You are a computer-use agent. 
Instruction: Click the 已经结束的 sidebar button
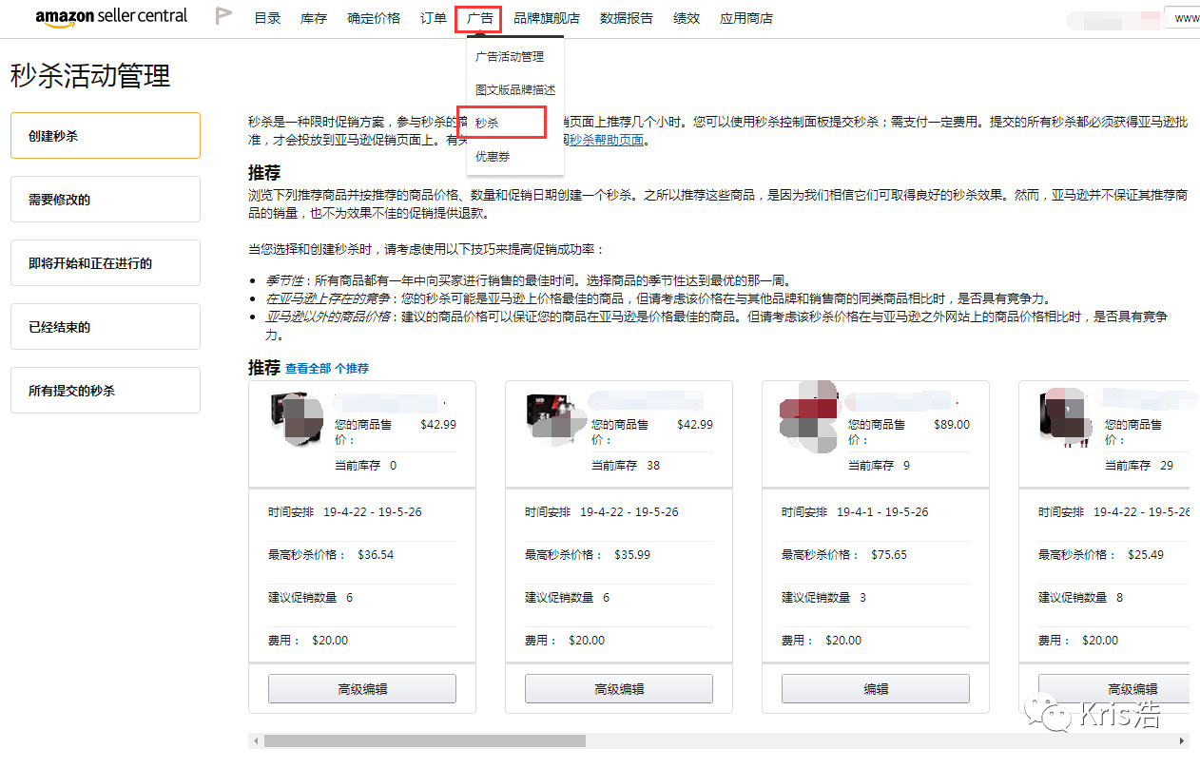(x=105, y=326)
